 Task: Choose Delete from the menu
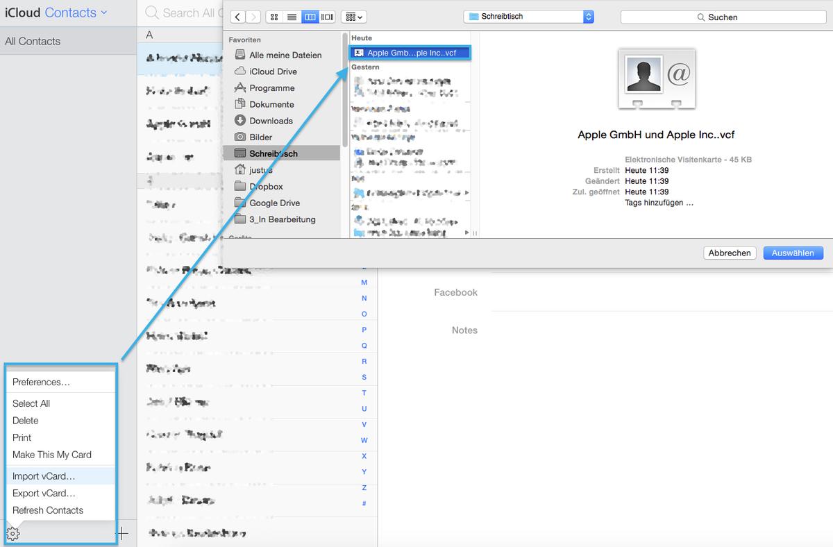tap(61, 421)
